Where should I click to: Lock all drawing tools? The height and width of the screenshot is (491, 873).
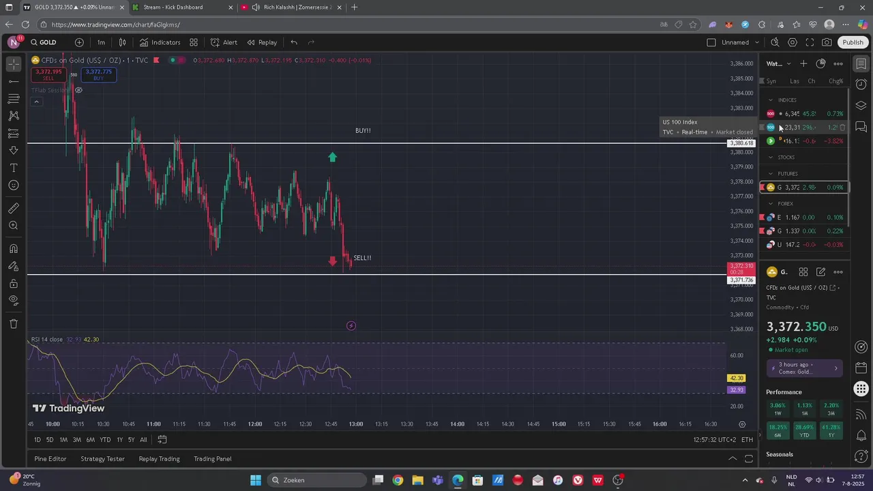pos(14,283)
